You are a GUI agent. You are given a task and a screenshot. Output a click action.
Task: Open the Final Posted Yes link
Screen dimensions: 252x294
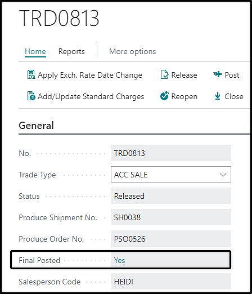[119, 260]
